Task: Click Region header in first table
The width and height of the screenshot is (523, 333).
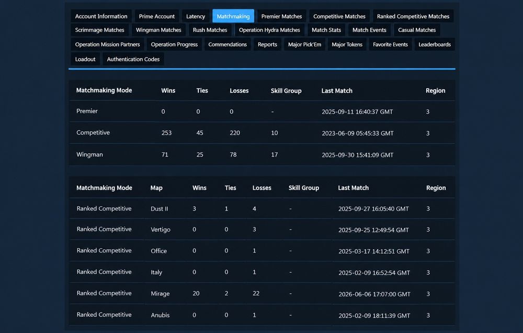Action: click(435, 91)
